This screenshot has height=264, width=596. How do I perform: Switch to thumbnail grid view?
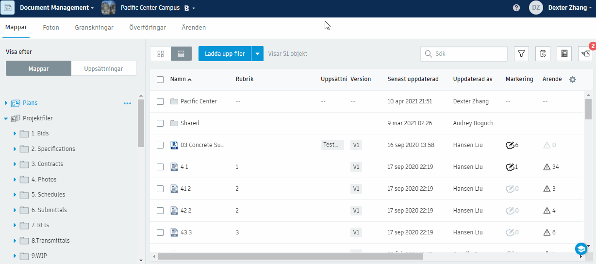(x=161, y=54)
